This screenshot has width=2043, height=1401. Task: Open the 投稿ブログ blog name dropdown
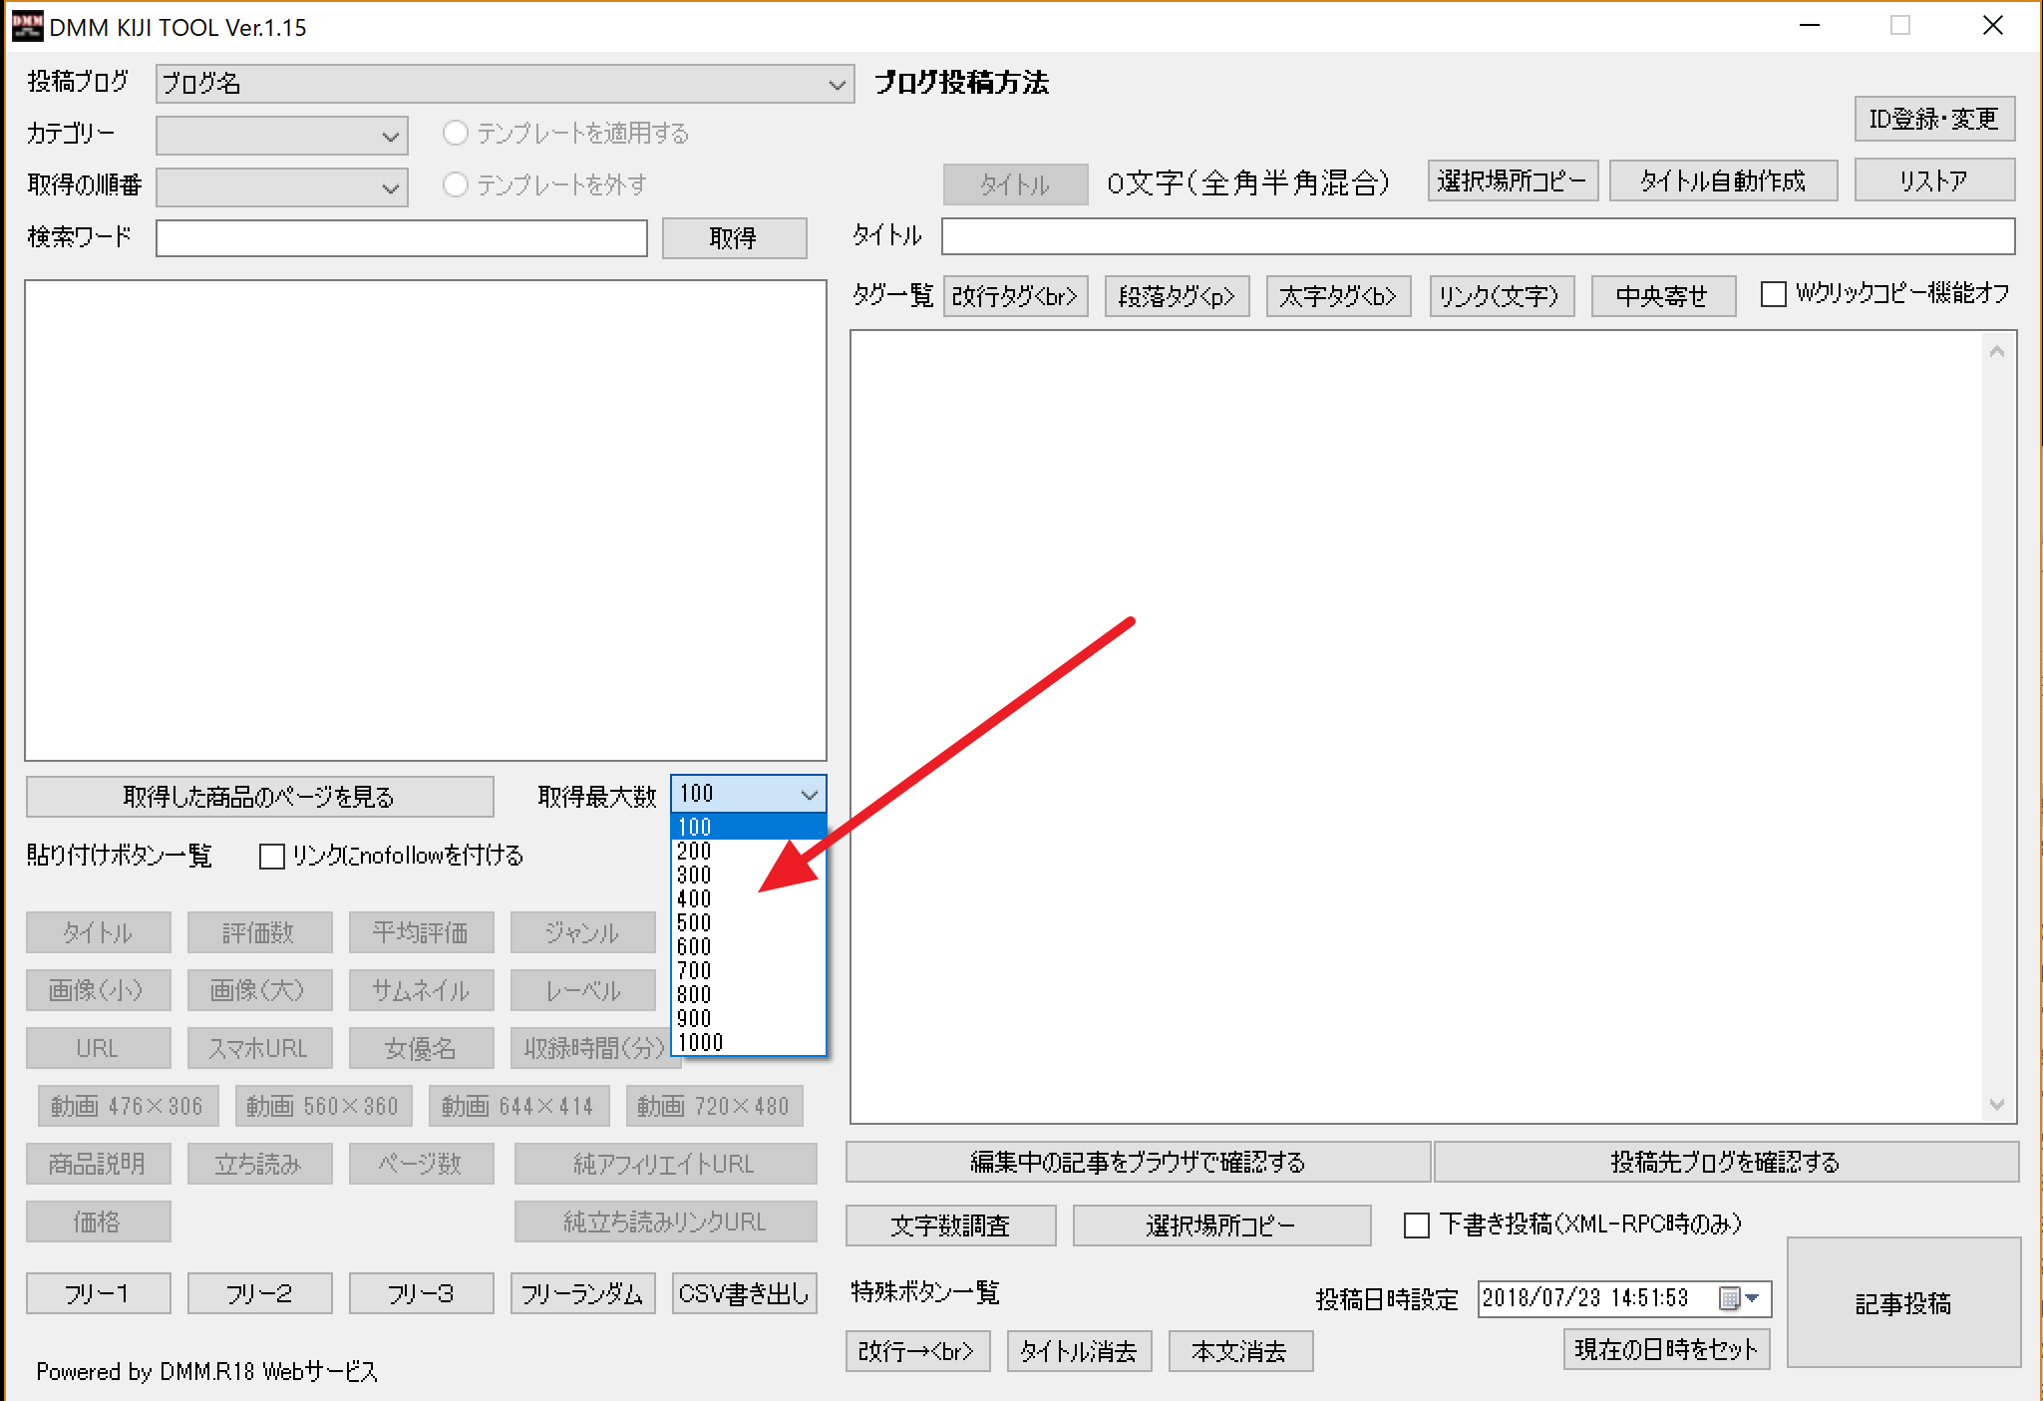click(505, 84)
